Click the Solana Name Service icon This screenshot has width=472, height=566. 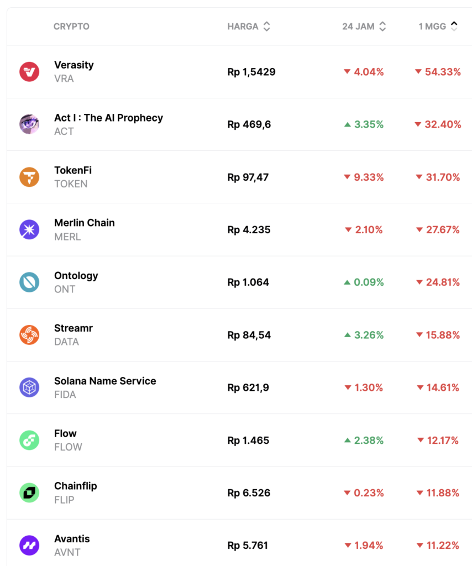pyautogui.click(x=29, y=387)
